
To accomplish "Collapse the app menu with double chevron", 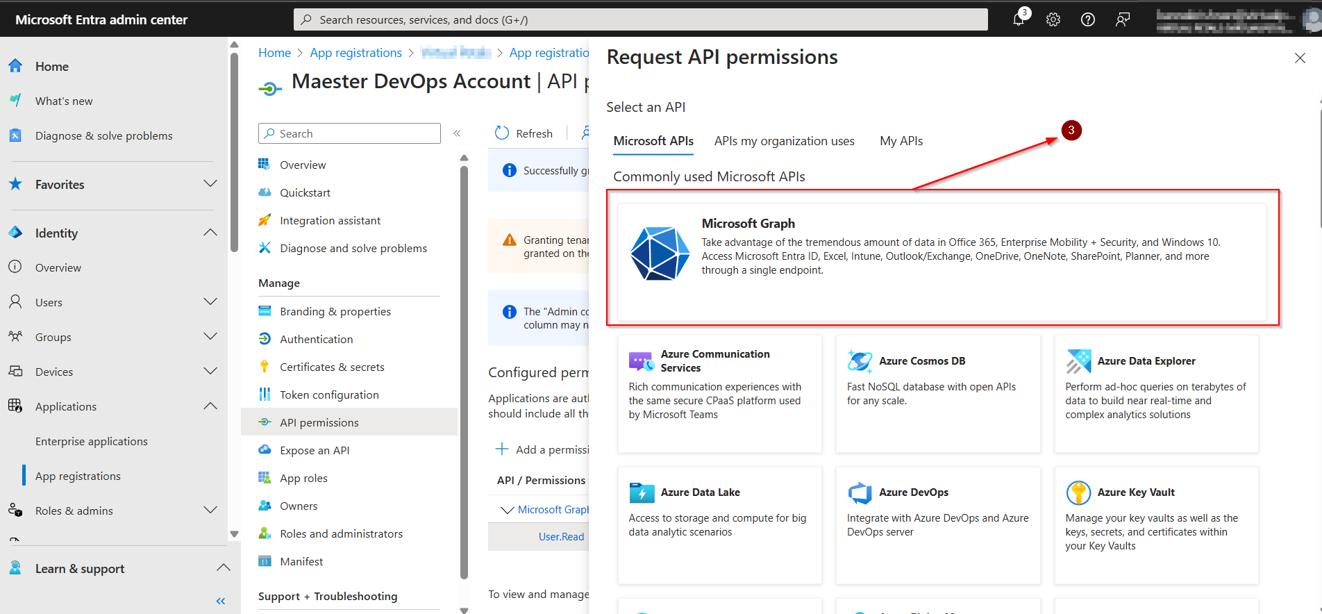I will [457, 133].
